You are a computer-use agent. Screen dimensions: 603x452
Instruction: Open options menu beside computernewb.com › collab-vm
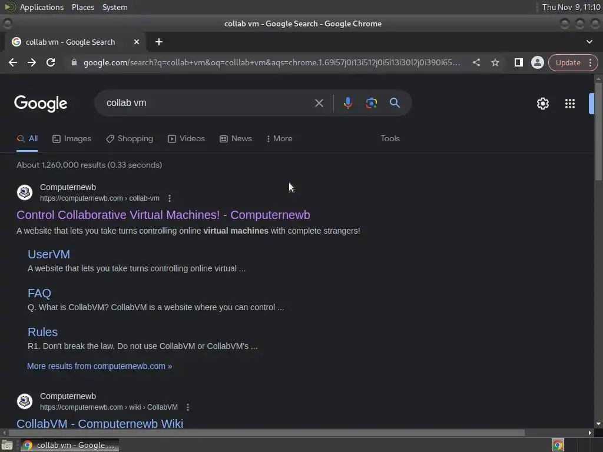pyautogui.click(x=170, y=198)
